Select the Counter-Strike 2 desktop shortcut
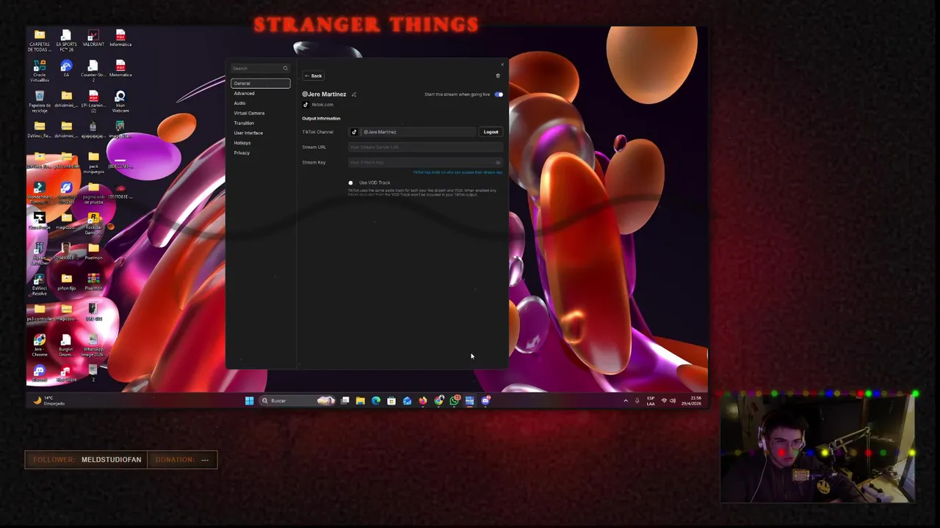Viewport: 940px width, 528px height. [93, 71]
